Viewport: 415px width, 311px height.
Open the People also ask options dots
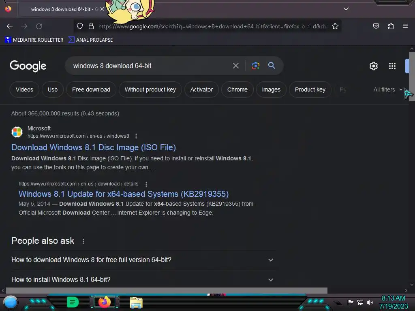83,241
